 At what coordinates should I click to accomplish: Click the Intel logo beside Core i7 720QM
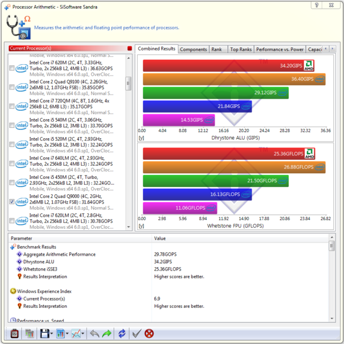(22, 106)
